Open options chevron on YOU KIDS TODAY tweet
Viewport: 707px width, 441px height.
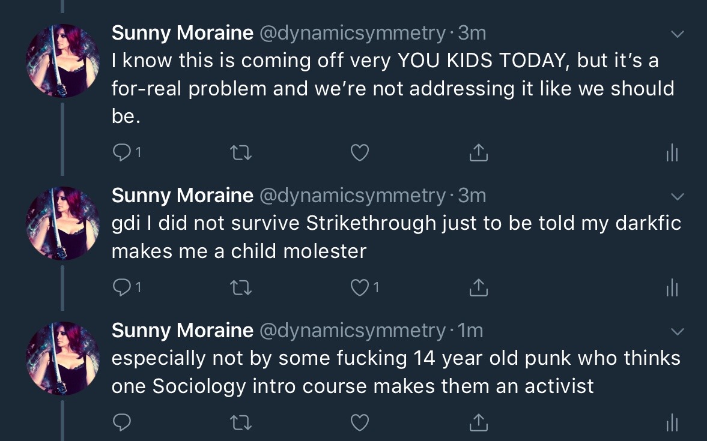pos(677,34)
